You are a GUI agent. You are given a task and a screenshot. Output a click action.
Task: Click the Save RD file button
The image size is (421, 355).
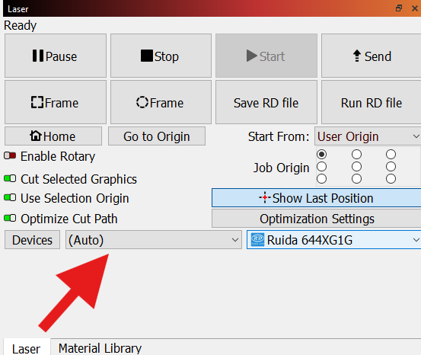tap(266, 102)
